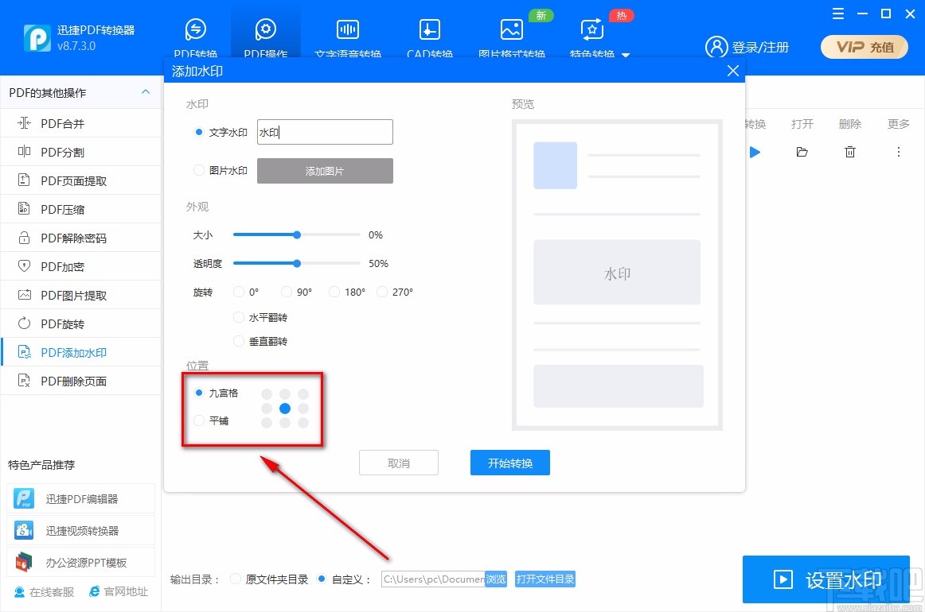Select the 图片水印 radio option
The height and width of the screenshot is (612, 925).
tap(198, 170)
